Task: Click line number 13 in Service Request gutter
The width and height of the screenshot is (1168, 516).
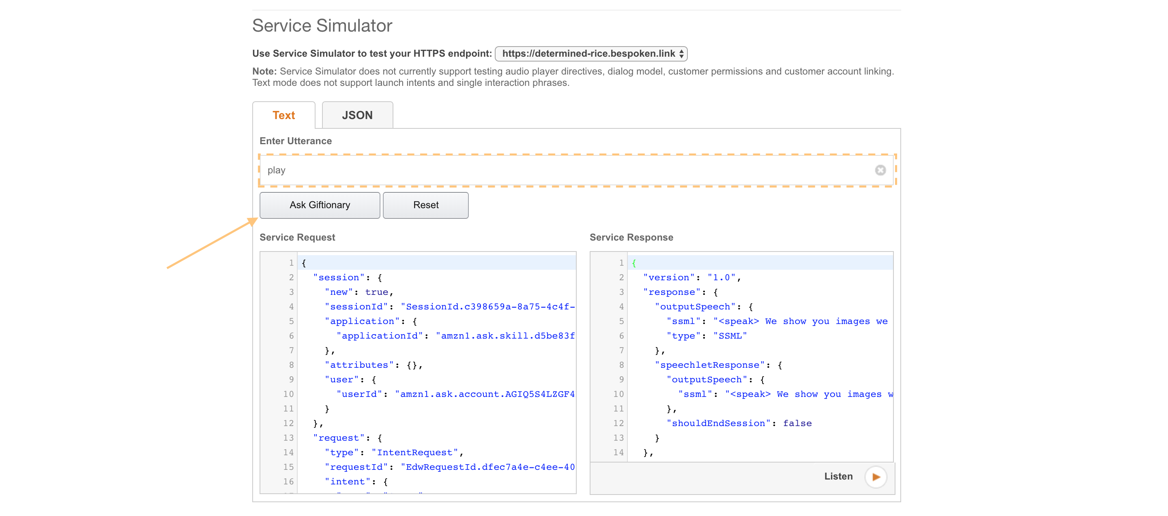Action: click(x=288, y=438)
